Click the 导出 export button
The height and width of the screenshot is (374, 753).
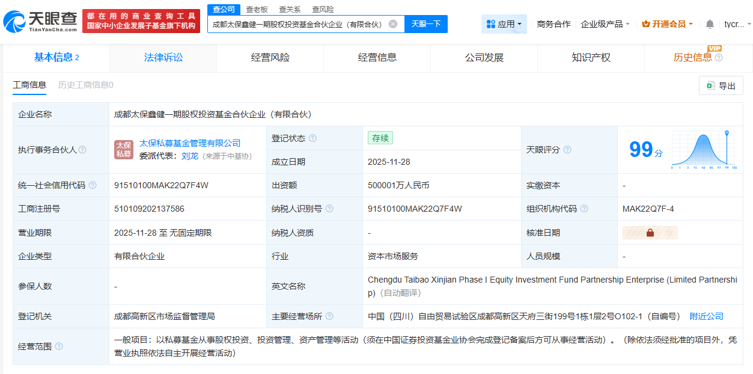721,86
